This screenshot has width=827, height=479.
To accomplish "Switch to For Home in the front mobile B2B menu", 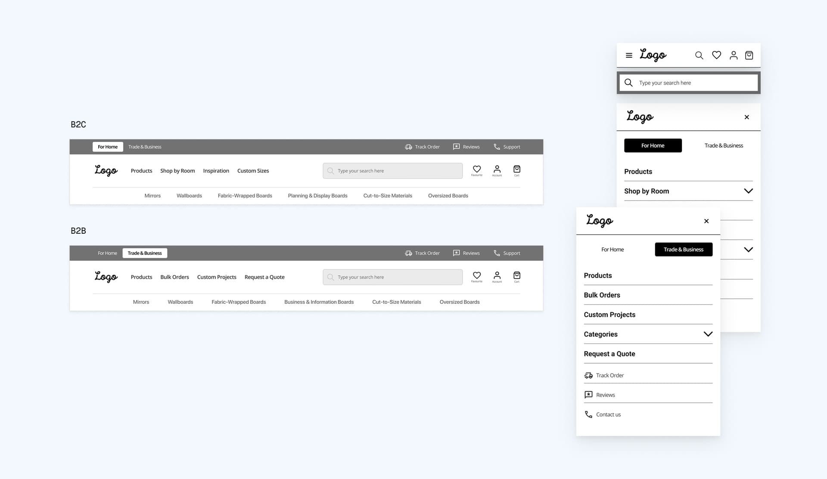I will tap(612, 250).
